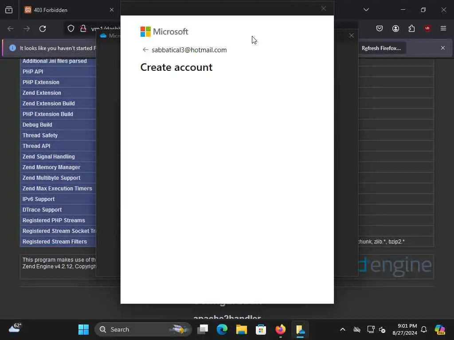The image size is (454, 340).
Task: Click the muted volume tray icon
Action: [x=382, y=329]
